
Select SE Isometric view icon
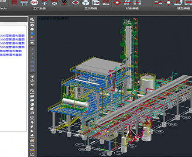tap(32, 126)
